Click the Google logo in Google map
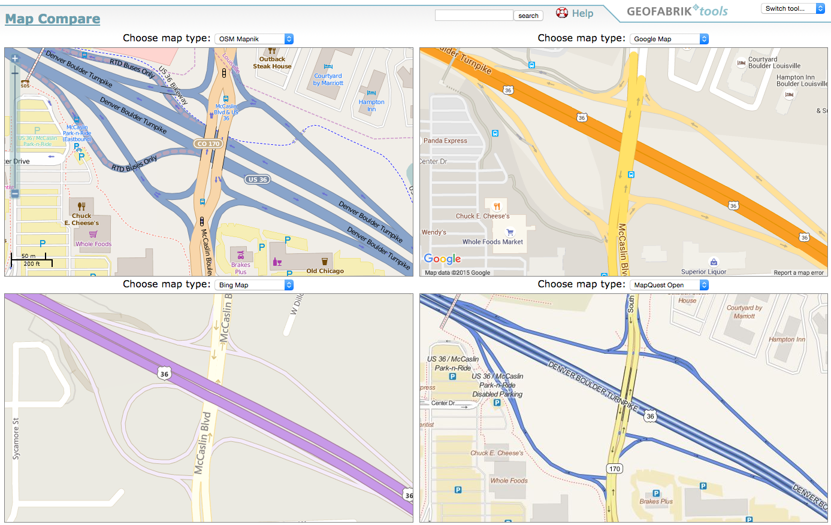The width and height of the screenshot is (831, 525). (x=442, y=259)
